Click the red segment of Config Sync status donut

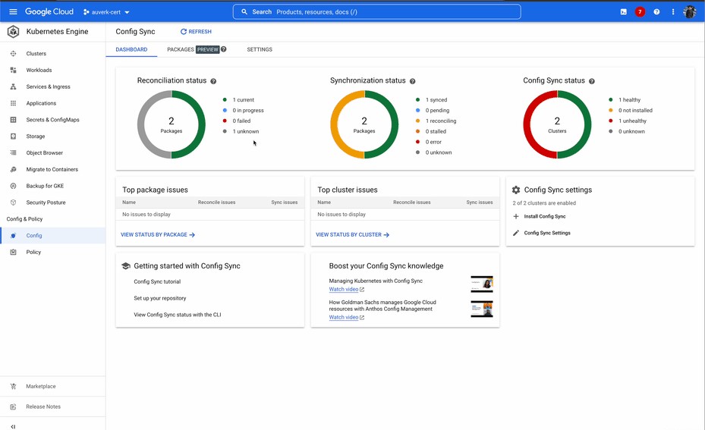(527, 124)
